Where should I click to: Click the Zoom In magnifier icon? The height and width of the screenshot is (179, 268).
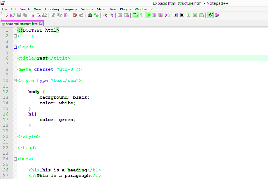coord(105,15)
